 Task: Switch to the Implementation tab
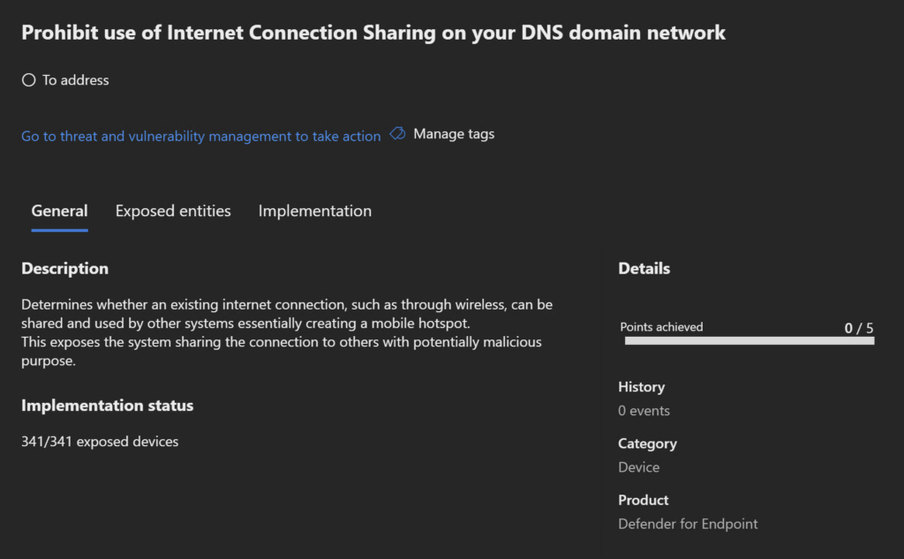pyautogui.click(x=314, y=212)
